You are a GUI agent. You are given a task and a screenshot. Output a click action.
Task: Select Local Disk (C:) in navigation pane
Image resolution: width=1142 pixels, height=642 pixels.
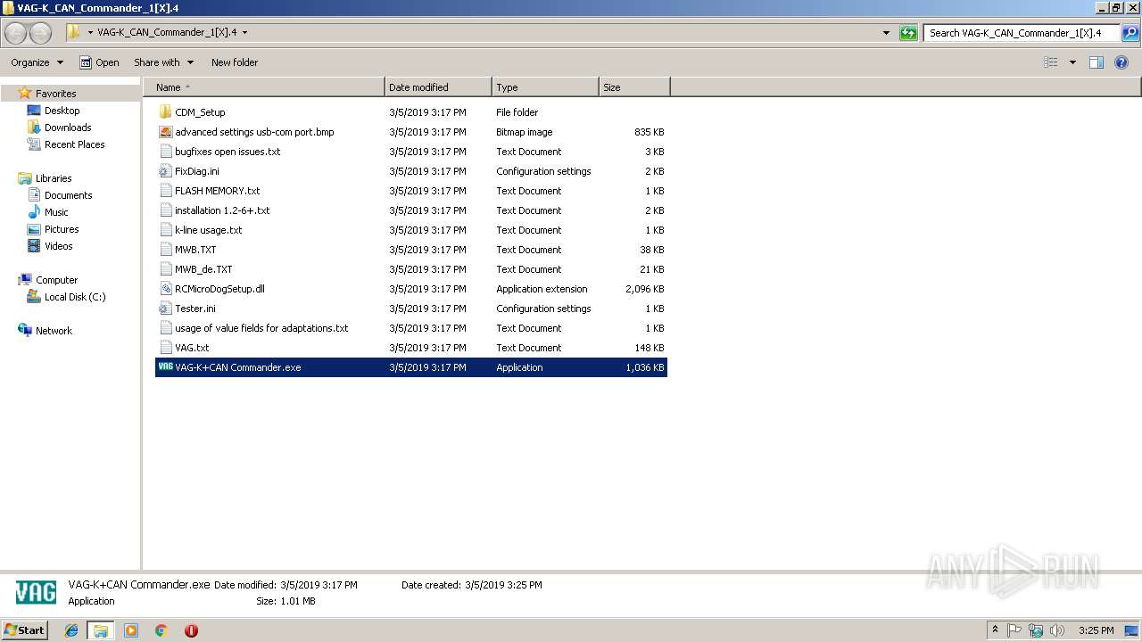point(67,297)
